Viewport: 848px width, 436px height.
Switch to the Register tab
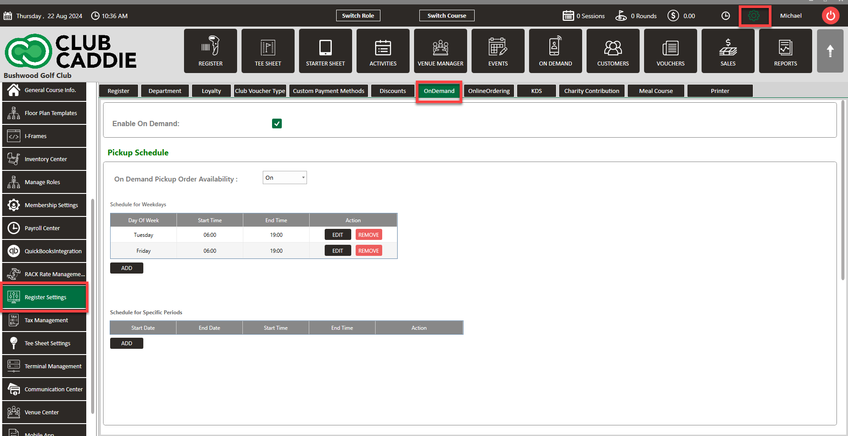119,91
